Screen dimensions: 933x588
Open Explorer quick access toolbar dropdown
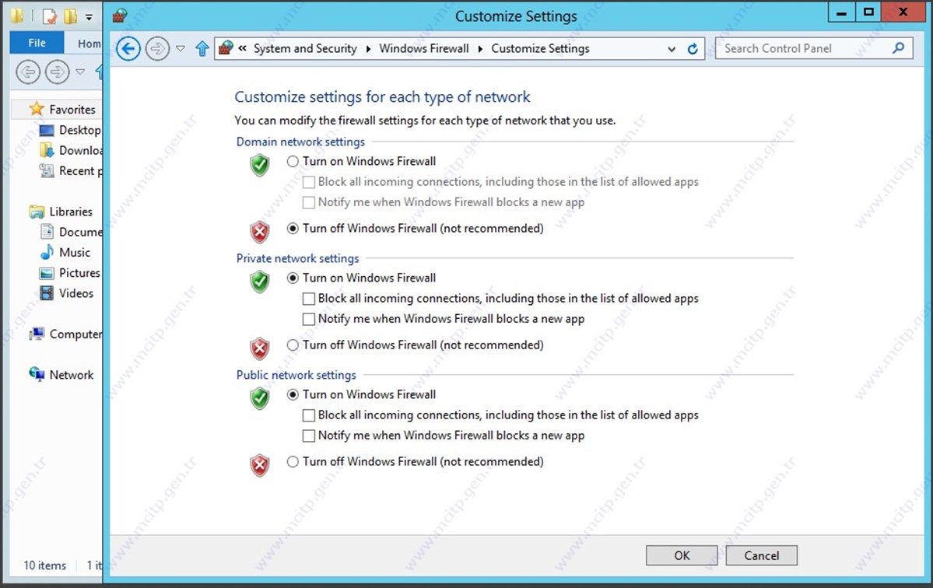(x=89, y=17)
